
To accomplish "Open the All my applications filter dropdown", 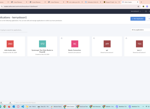I will coord(140,30).
